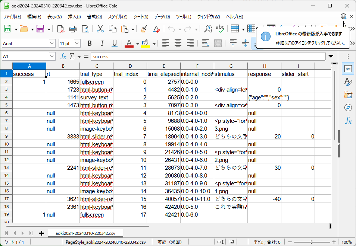Open Name Box dropdown arrow
356x246 pixels.
[x=52, y=57]
